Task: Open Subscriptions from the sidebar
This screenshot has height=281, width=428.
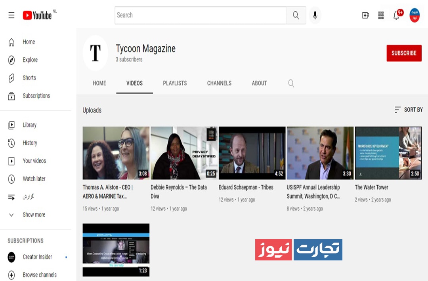Action: 36,96
